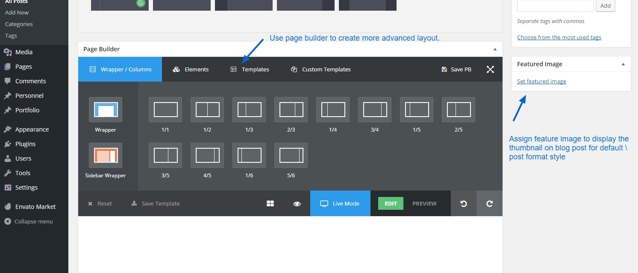The image size is (638, 273).
Task: Expand page builder to fullscreen
Action: [490, 70]
